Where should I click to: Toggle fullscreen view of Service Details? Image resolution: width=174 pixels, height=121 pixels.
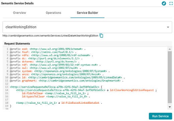(171, 3)
